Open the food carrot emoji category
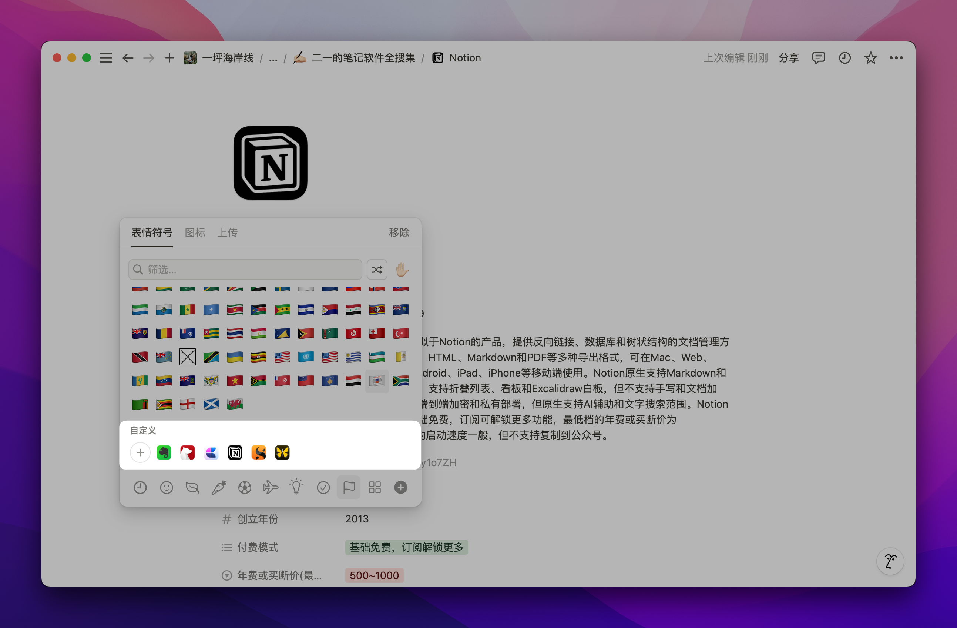The image size is (957, 628). (x=218, y=488)
